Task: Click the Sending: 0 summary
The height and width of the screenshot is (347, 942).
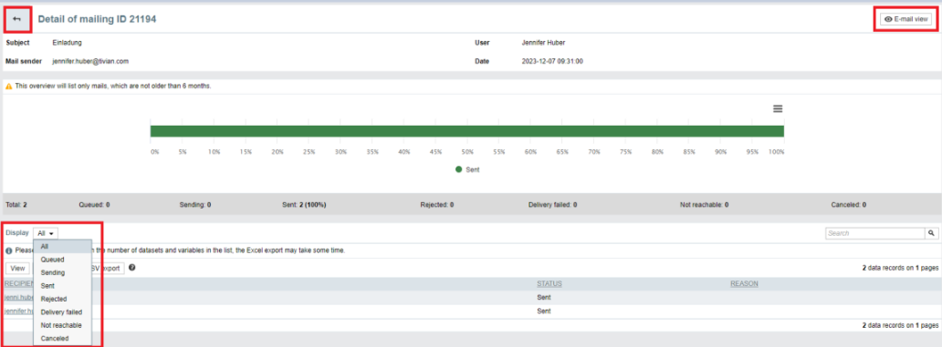Action: tap(195, 204)
